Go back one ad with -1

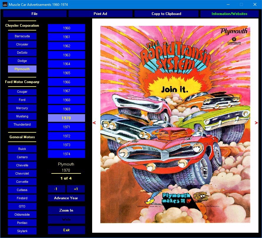57,189
